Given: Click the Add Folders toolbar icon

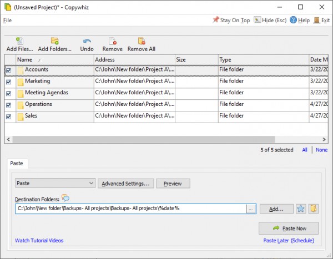Looking at the screenshot, I should [x=54, y=40].
